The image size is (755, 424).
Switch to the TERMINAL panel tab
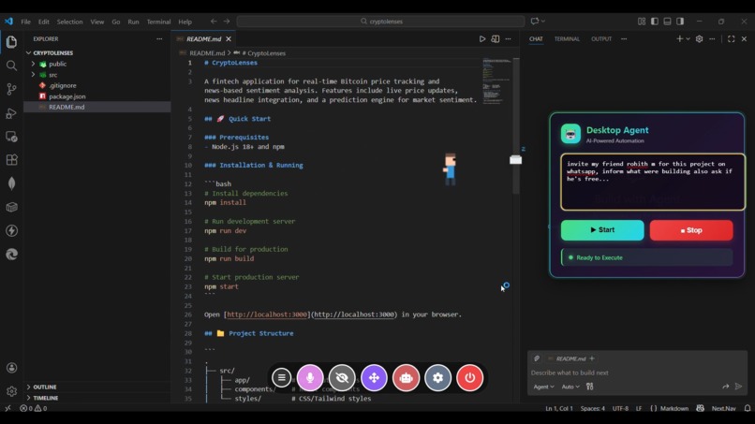coord(567,39)
